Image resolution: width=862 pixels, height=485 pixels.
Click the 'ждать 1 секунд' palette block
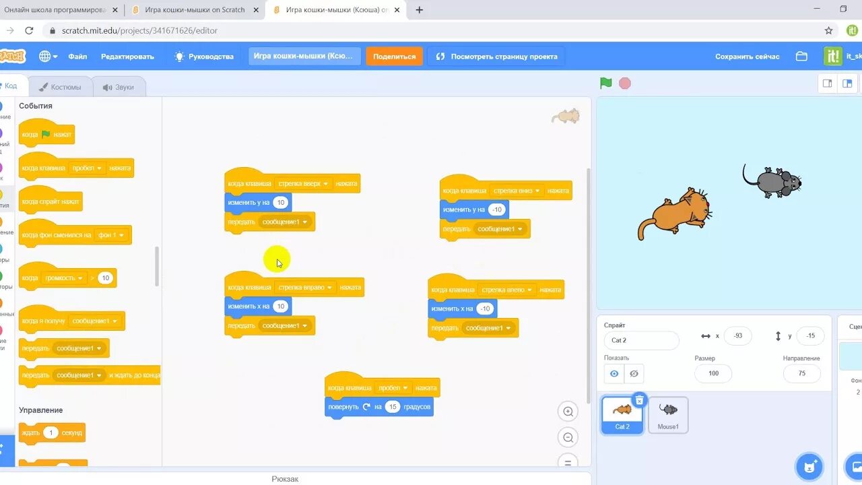coord(52,432)
